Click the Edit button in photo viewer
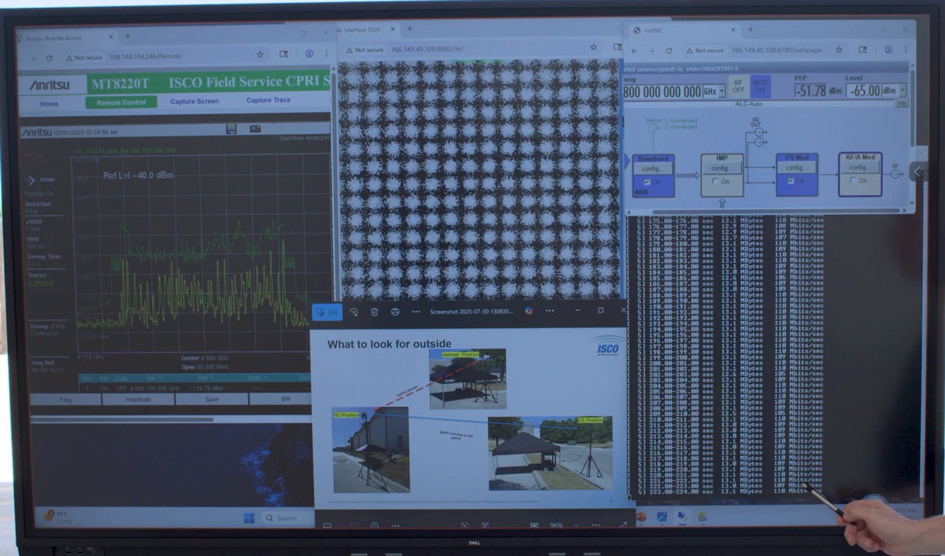The height and width of the screenshot is (556, 945). click(x=327, y=312)
